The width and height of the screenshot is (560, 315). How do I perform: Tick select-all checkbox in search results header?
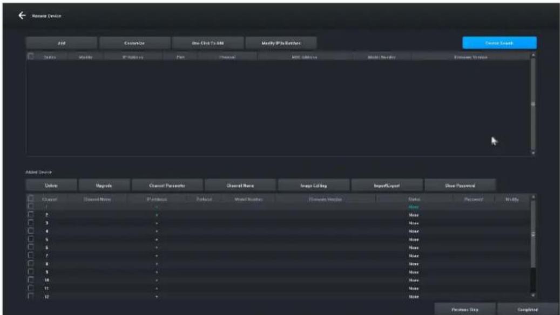(x=31, y=56)
